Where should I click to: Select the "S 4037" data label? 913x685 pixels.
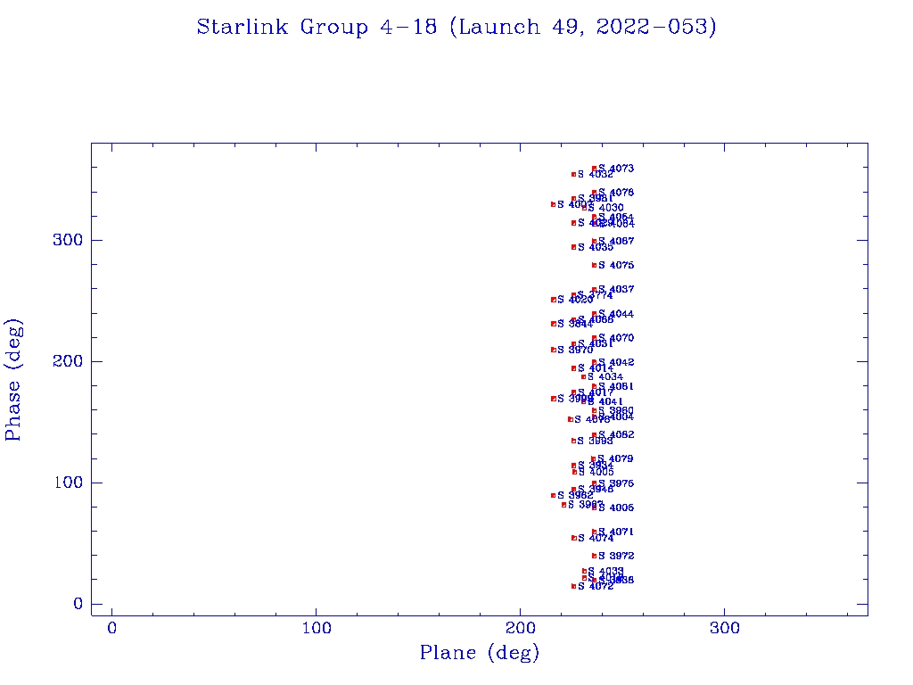click(x=616, y=290)
